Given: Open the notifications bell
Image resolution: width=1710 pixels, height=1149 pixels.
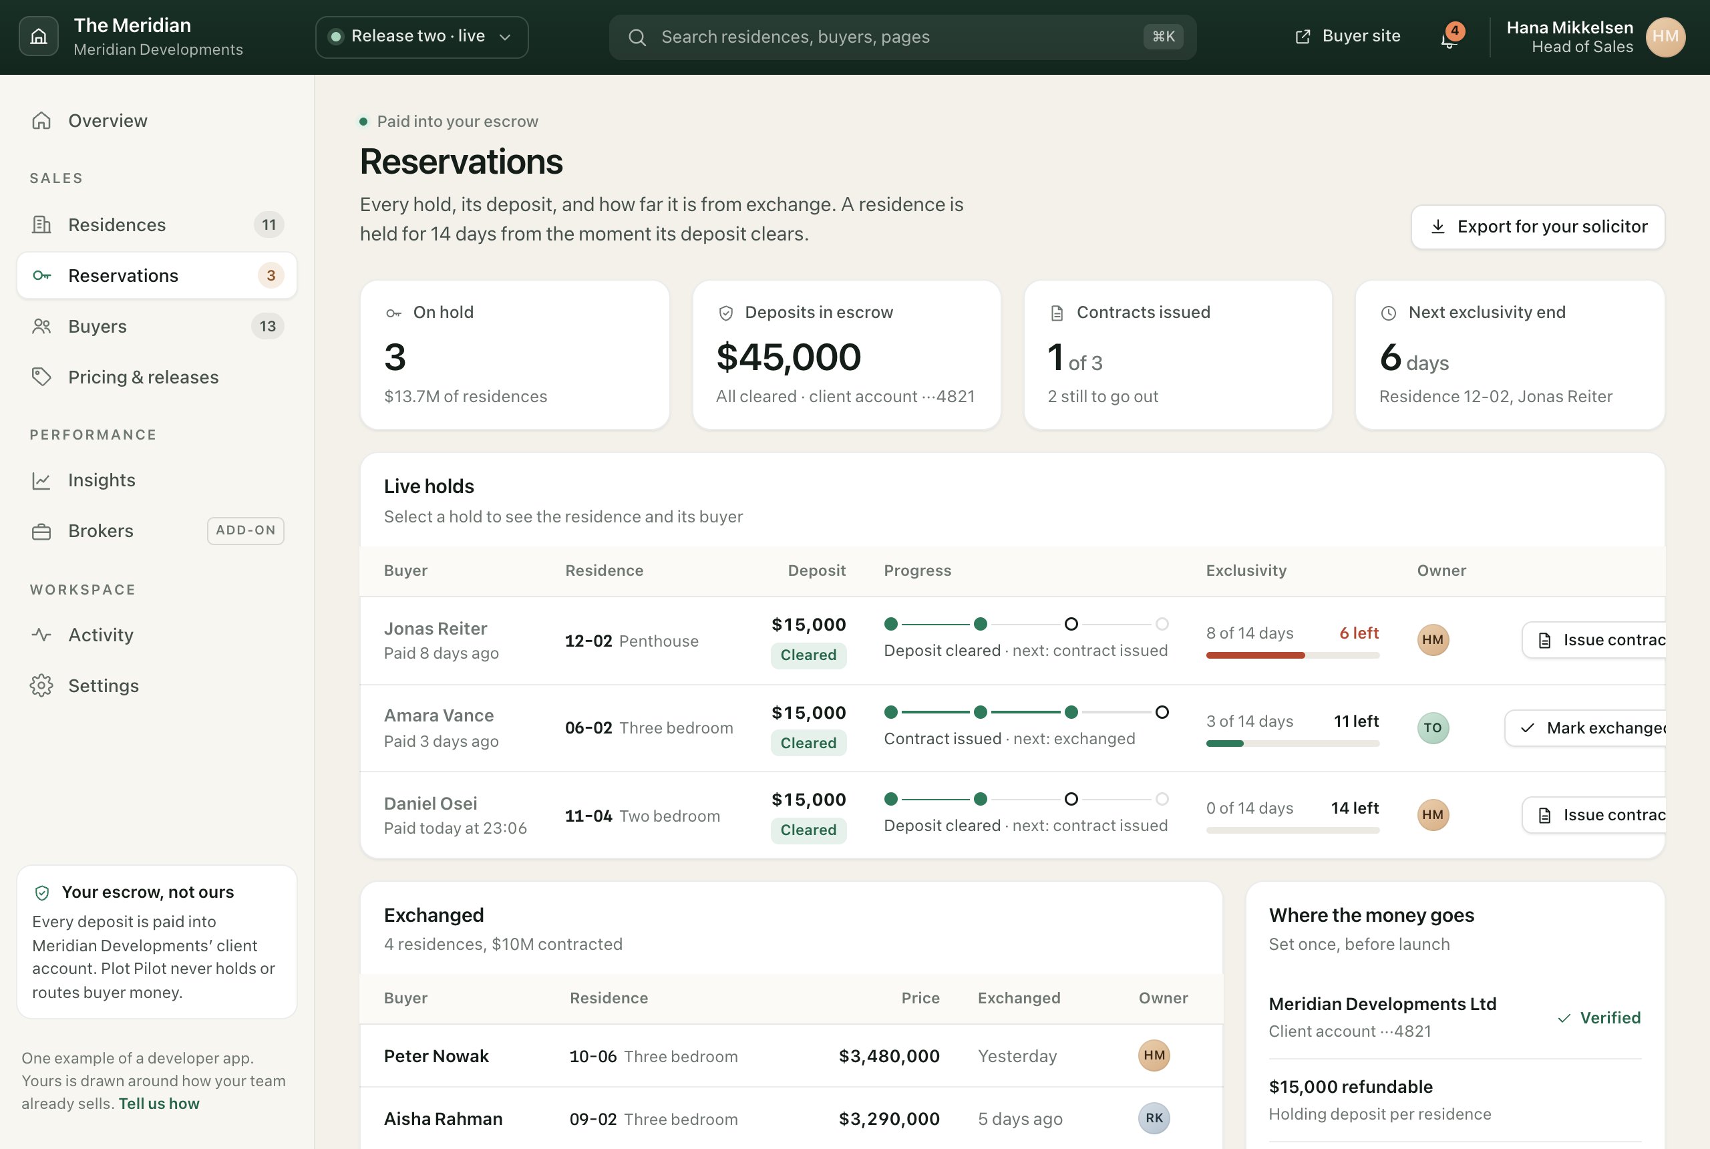Looking at the screenshot, I should coord(1448,37).
